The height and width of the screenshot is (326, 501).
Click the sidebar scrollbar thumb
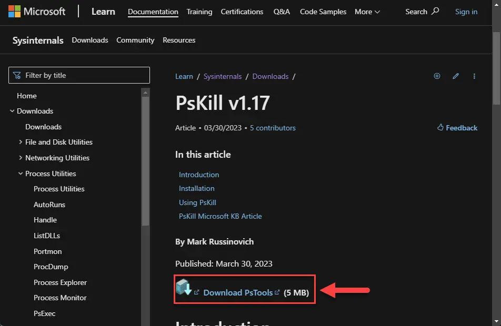click(x=145, y=161)
